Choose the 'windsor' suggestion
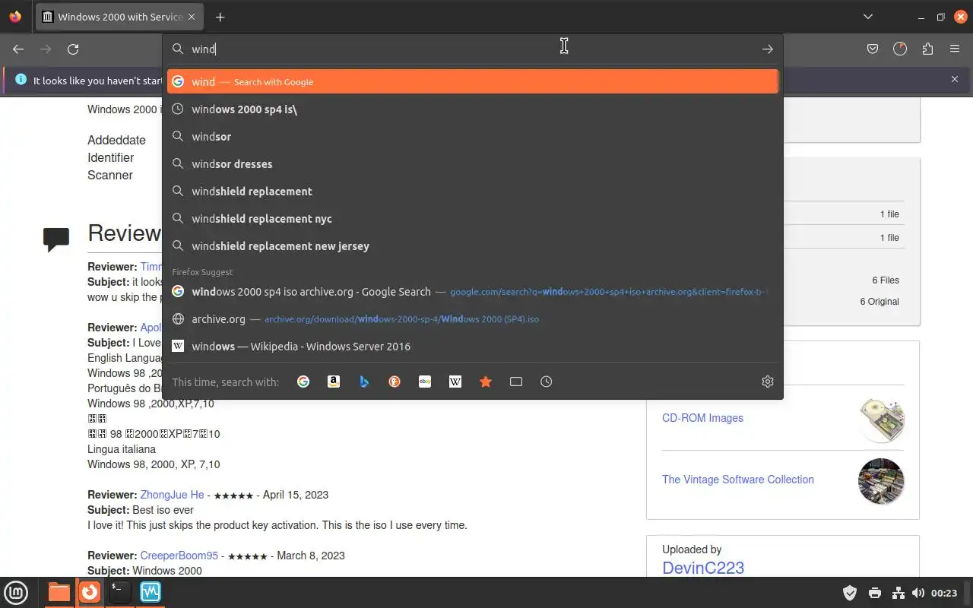The width and height of the screenshot is (973, 608). [x=473, y=136]
